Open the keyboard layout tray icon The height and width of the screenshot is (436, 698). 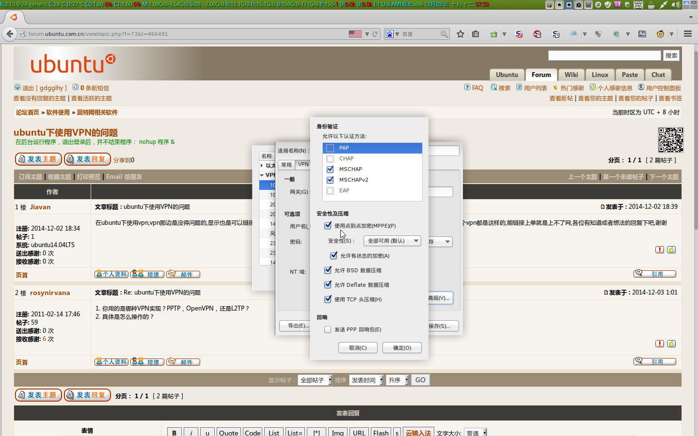pyautogui.click(x=638, y=5)
